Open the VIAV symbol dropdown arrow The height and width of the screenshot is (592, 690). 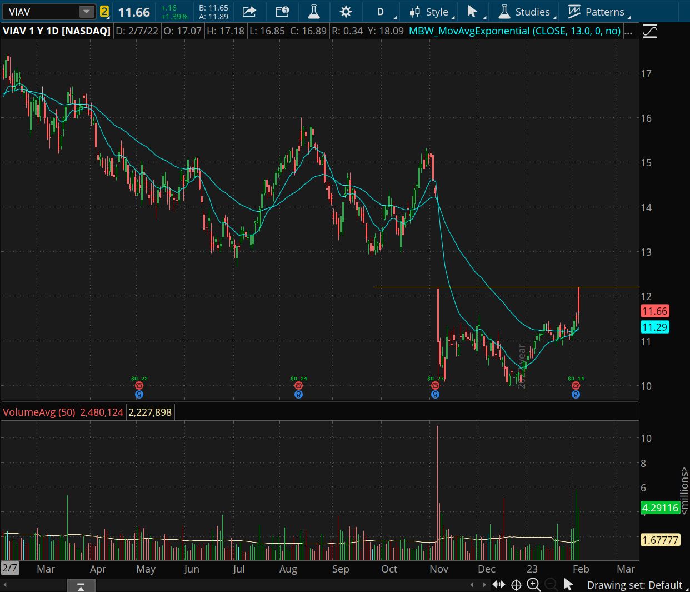(86, 12)
